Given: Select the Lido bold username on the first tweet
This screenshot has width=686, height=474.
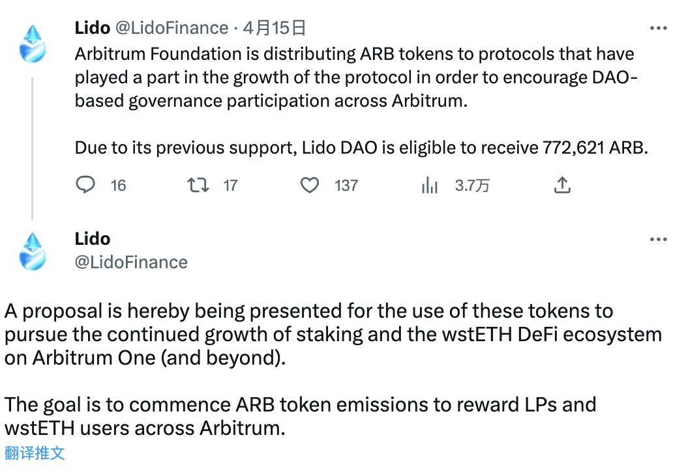Looking at the screenshot, I should pyautogui.click(x=92, y=27).
